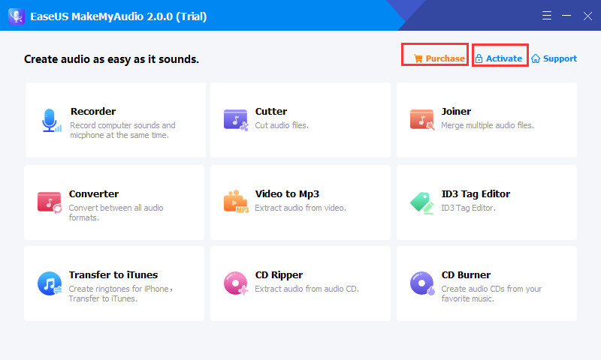Click the Transfer to iTunes blue note icon

(50, 283)
